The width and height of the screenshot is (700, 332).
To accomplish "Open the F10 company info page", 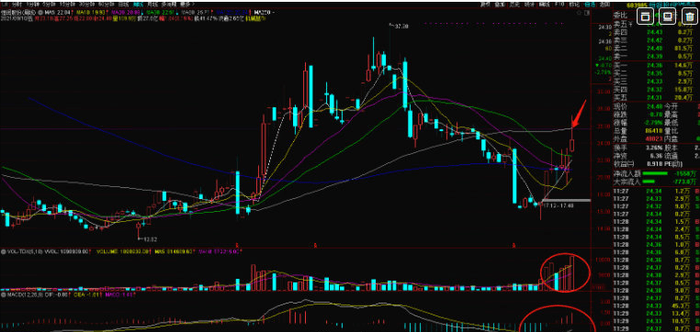I will coord(559,5).
